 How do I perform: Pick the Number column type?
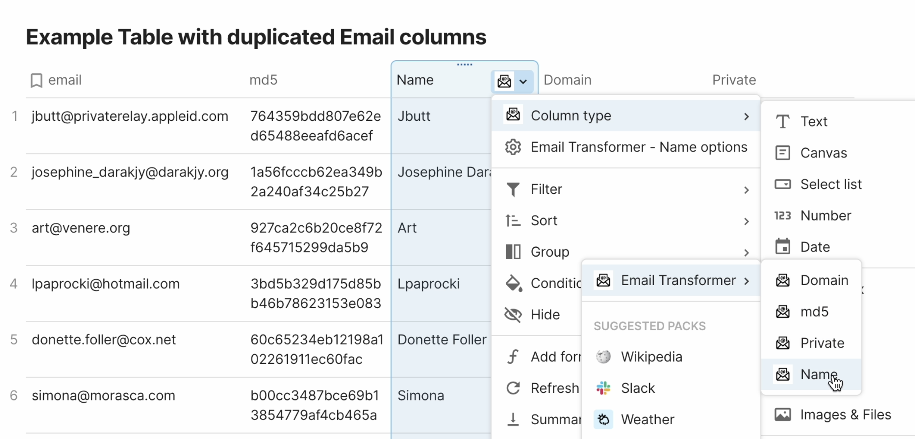pyautogui.click(x=825, y=215)
